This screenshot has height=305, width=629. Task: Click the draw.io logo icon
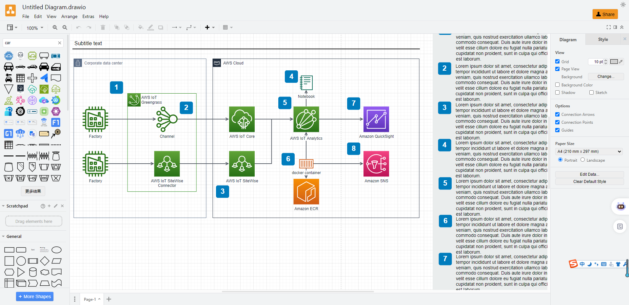click(x=10, y=10)
